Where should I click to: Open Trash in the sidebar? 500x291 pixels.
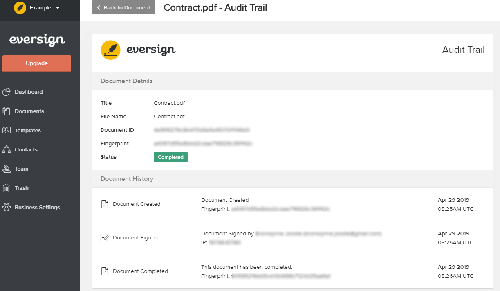coord(22,188)
